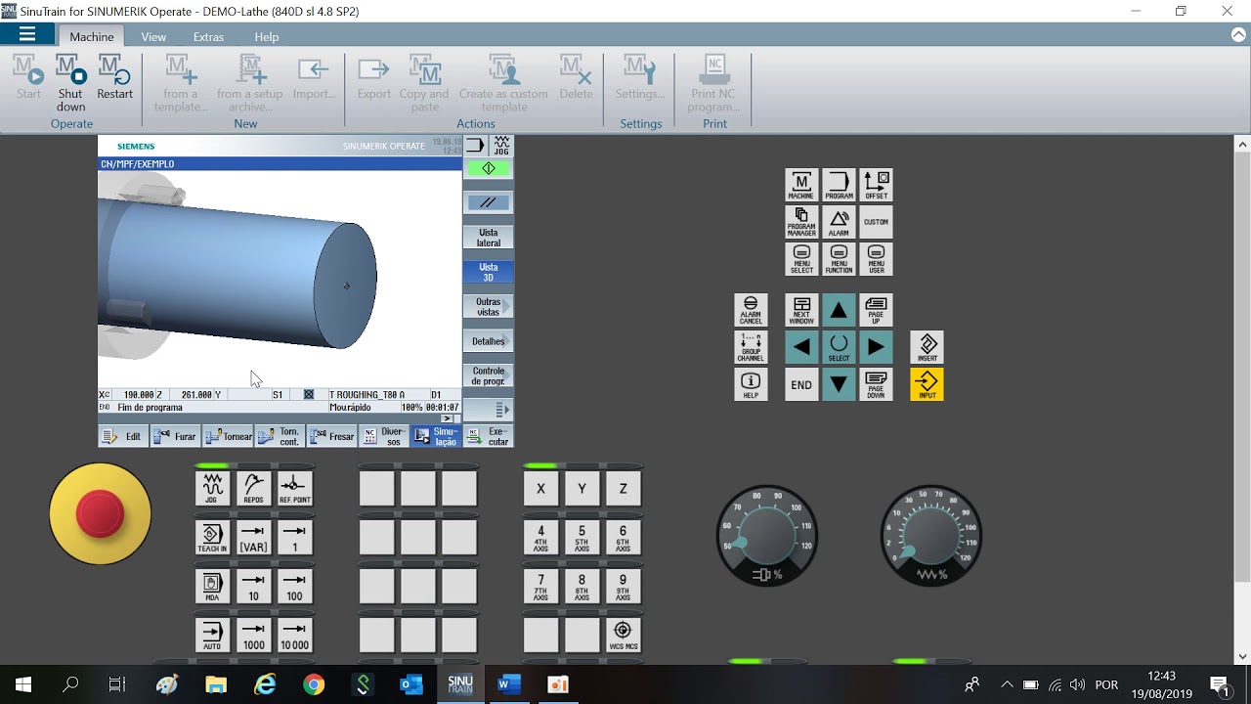Click the Shut down machine icon
Screen dimensions: 1251x704
coord(70,84)
